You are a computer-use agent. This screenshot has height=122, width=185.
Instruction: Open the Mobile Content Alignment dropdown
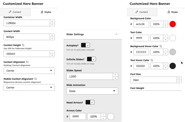click(x=29, y=87)
